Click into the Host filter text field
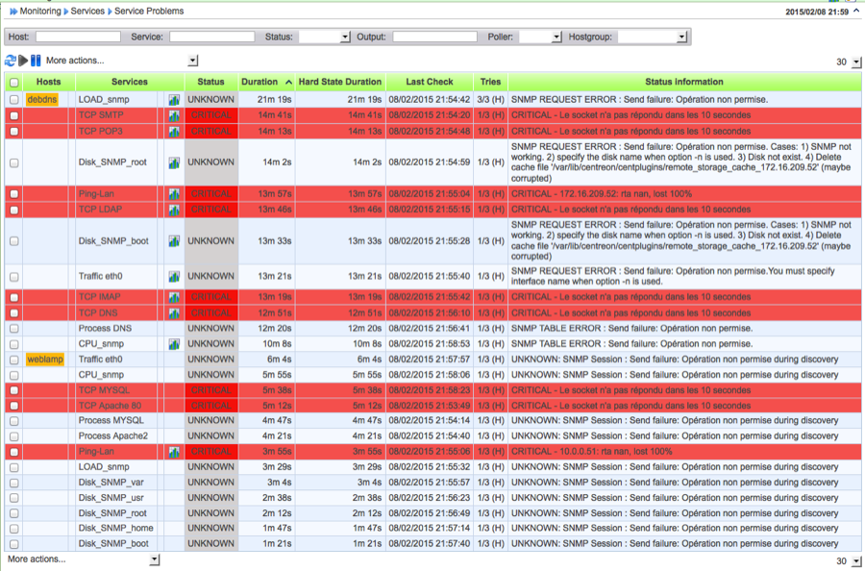Viewport: 865px width, 571px height. click(78, 37)
